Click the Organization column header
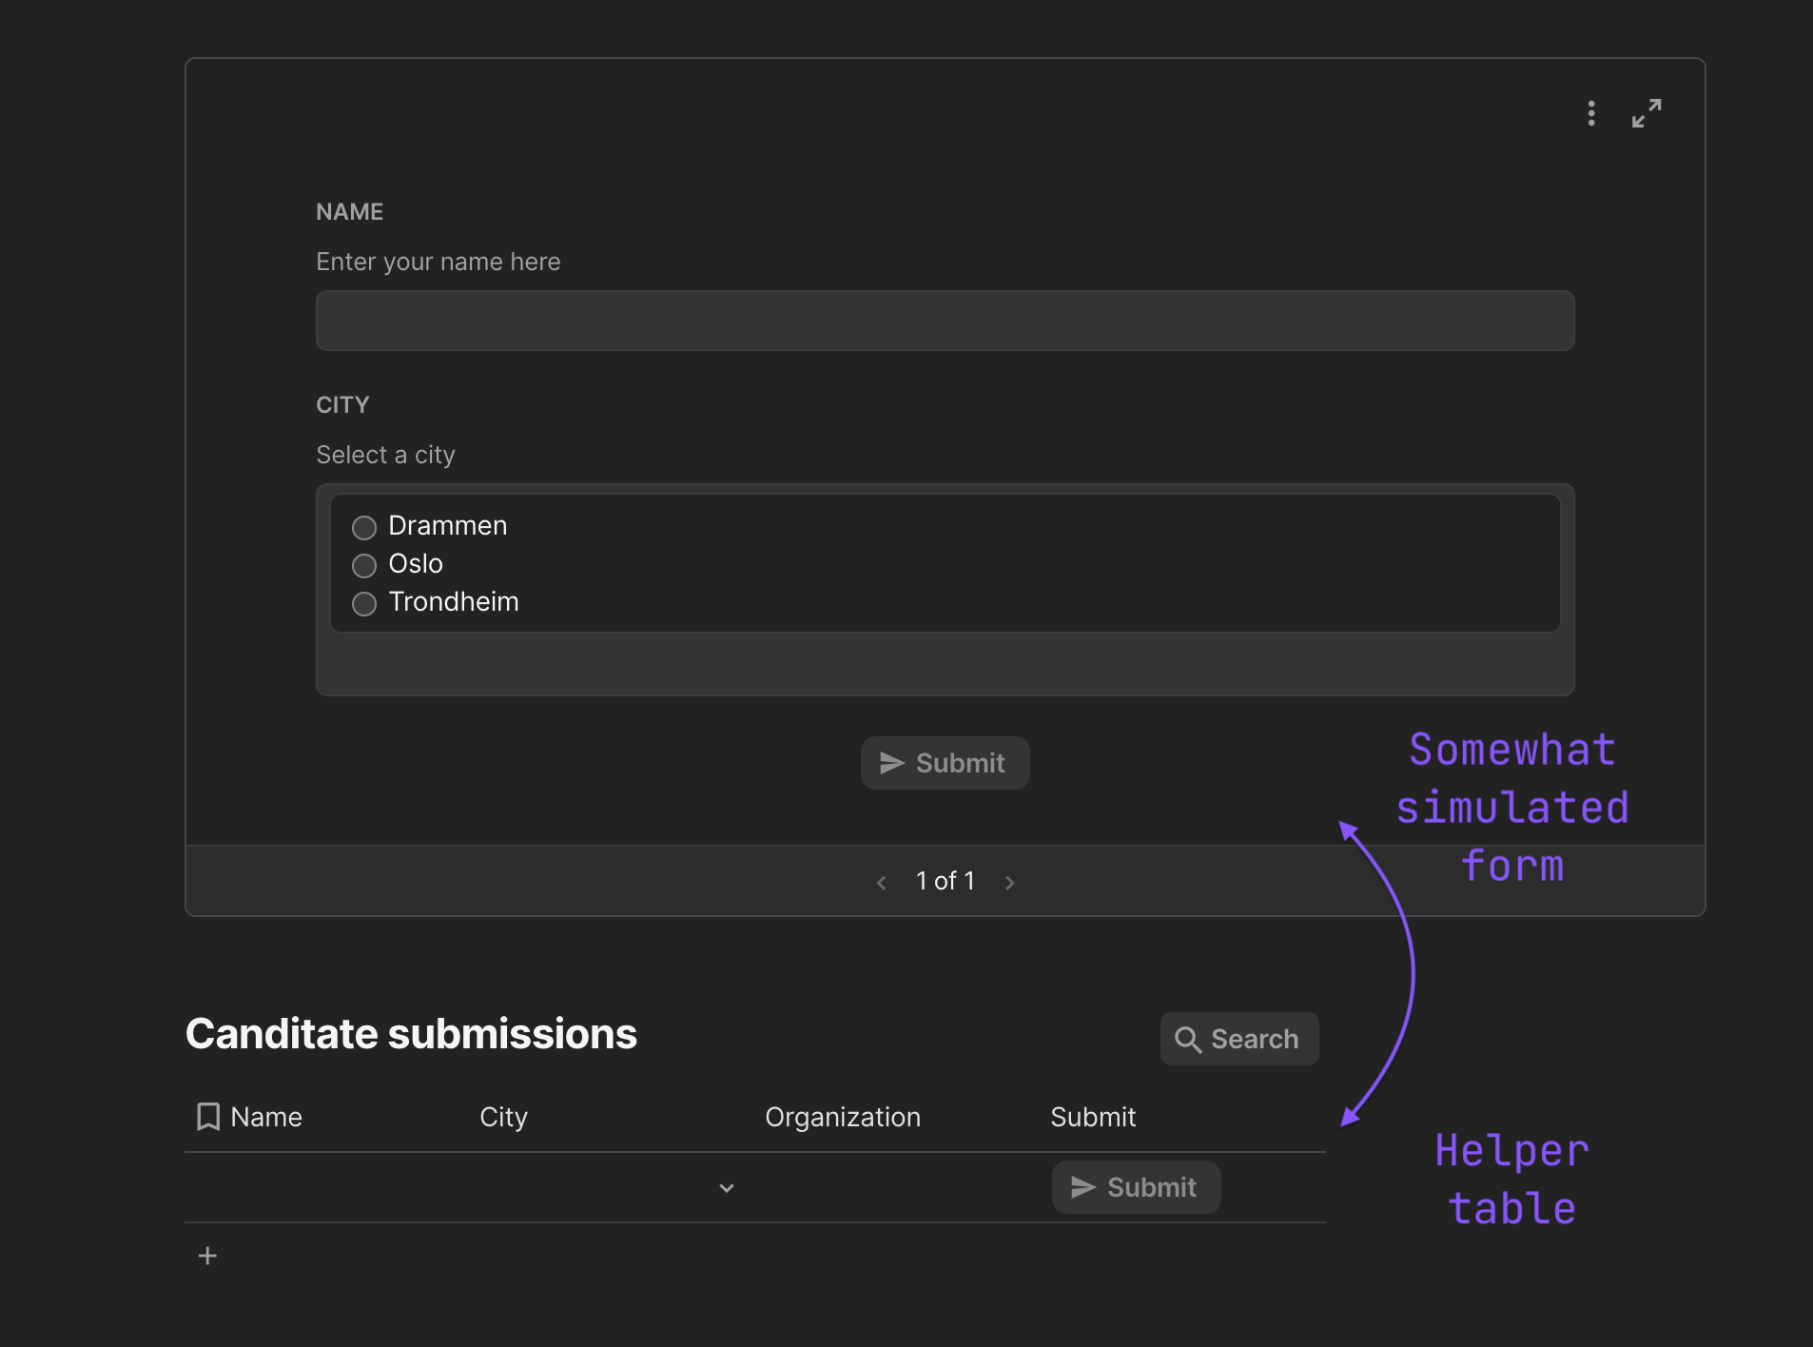Screen dimensions: 1813x1347 pos(842,1117)
